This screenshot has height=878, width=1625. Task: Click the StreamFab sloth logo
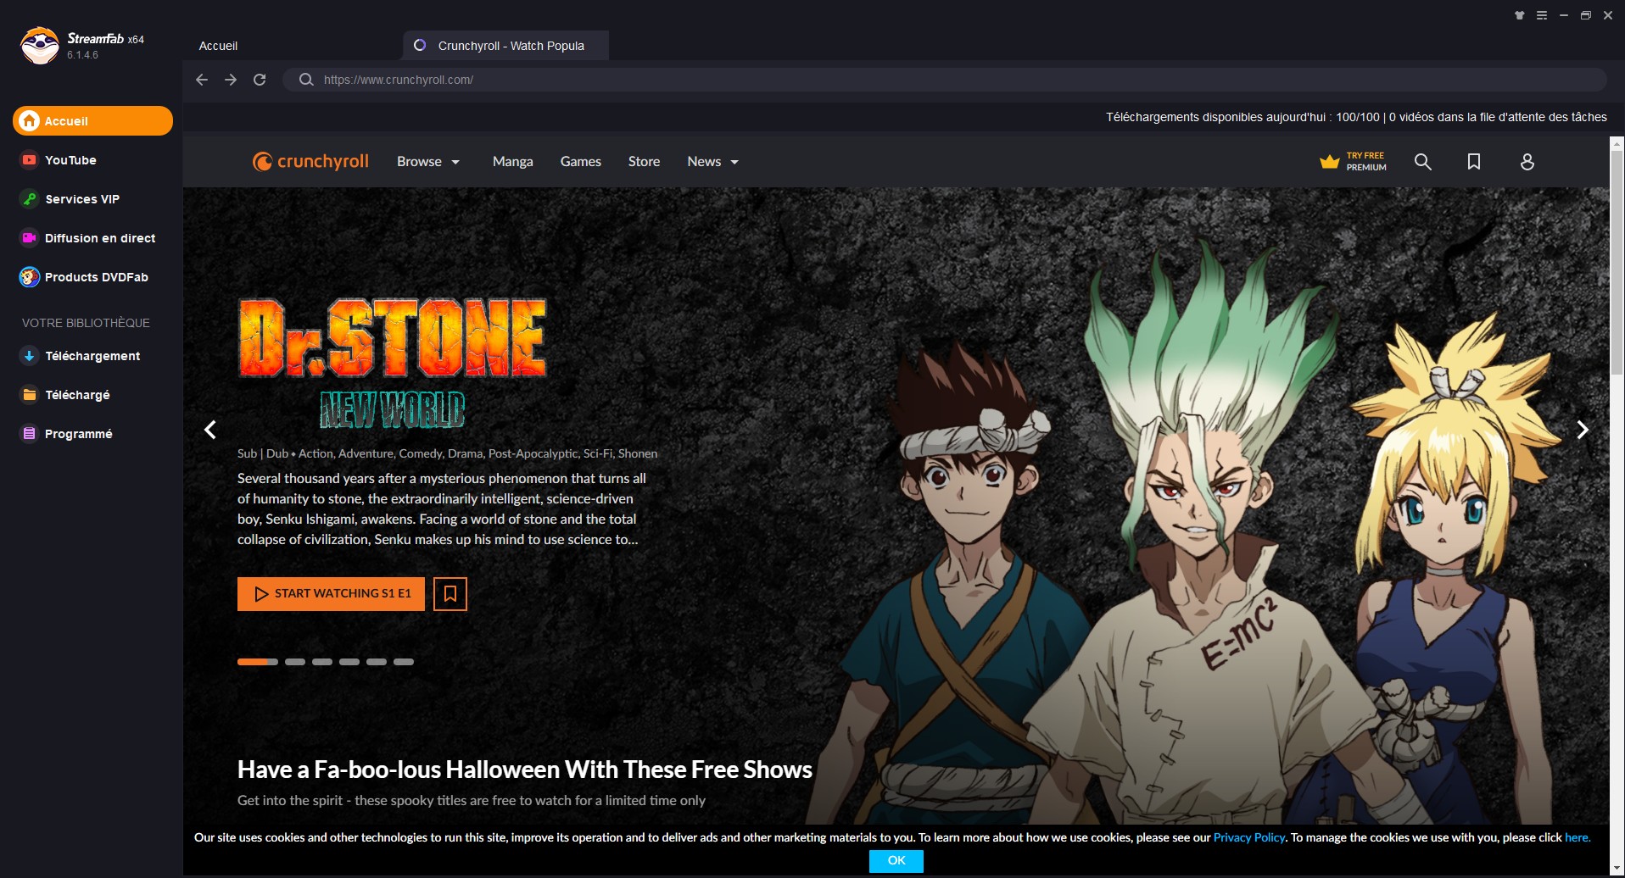(x=39, y=46)
